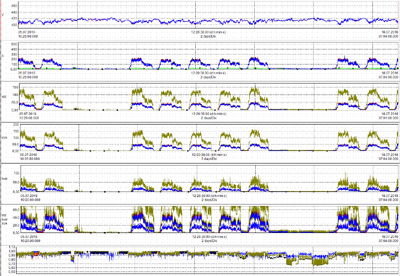Click the 2 days/Div label under the voltage chart

(207, 36)
